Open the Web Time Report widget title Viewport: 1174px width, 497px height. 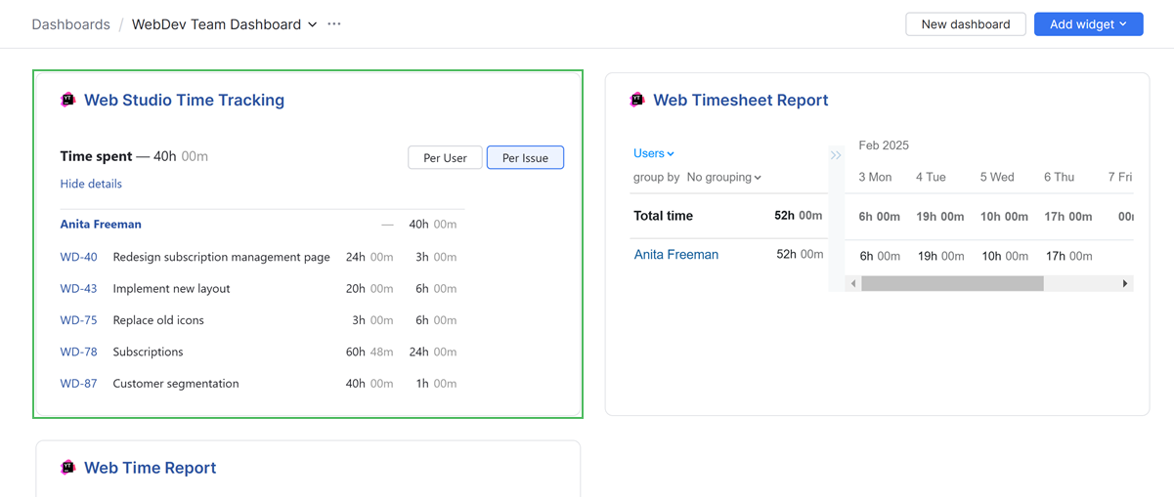point(150,468)
